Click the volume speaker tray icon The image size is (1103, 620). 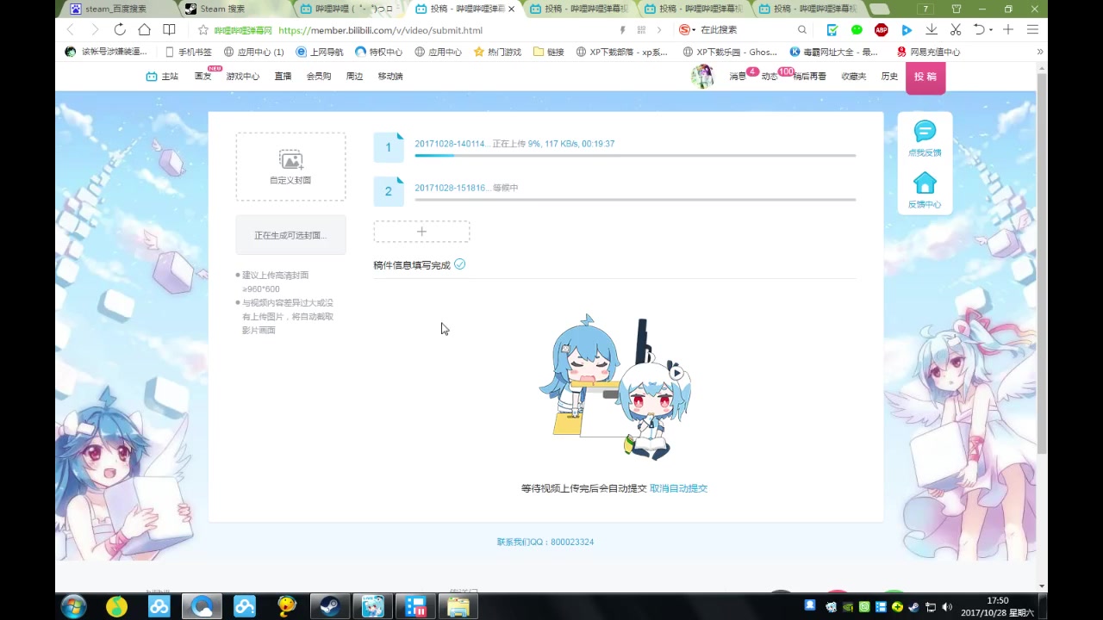point(947,607)
